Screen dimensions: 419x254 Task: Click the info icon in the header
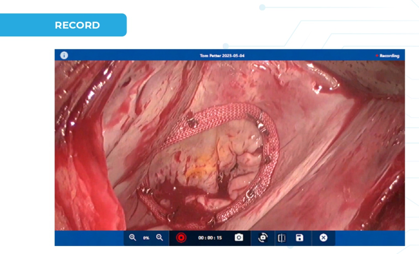tap(64, 55)
